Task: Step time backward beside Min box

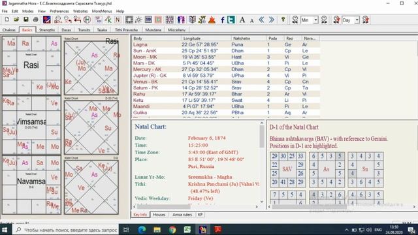Action: click(x=295, y=20)
